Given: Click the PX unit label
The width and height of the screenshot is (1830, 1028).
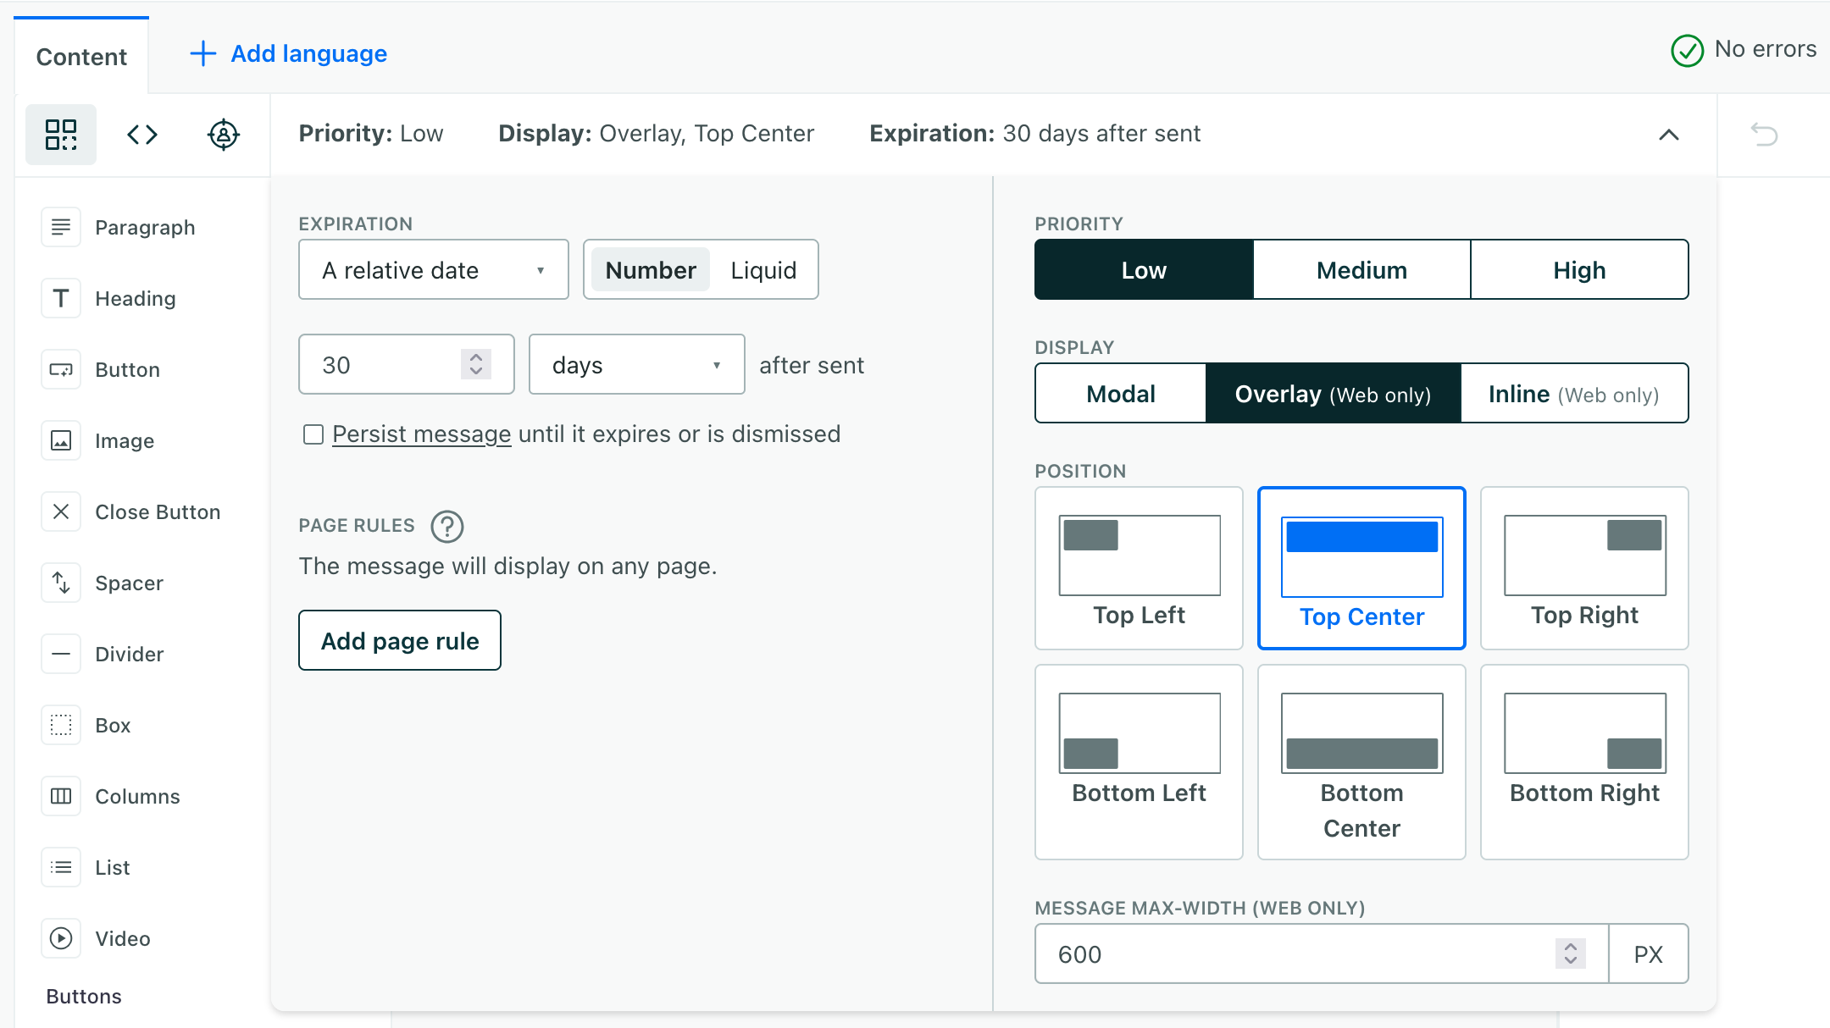Looking at the screenshot, I should (x=1648, y=953).
